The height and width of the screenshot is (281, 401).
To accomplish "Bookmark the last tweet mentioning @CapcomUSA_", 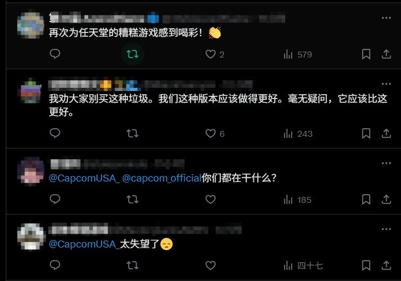I will click(x=366, y=266).
